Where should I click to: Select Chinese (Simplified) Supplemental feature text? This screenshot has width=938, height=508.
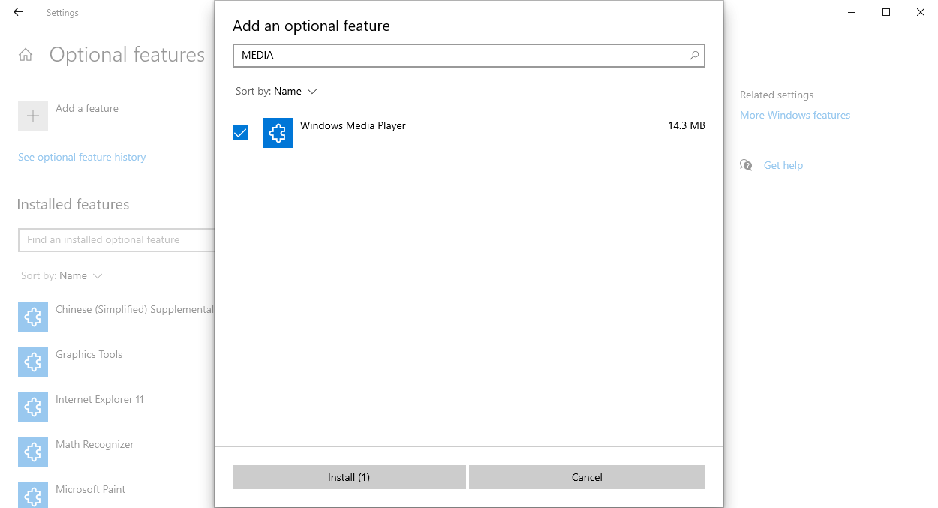134,310
